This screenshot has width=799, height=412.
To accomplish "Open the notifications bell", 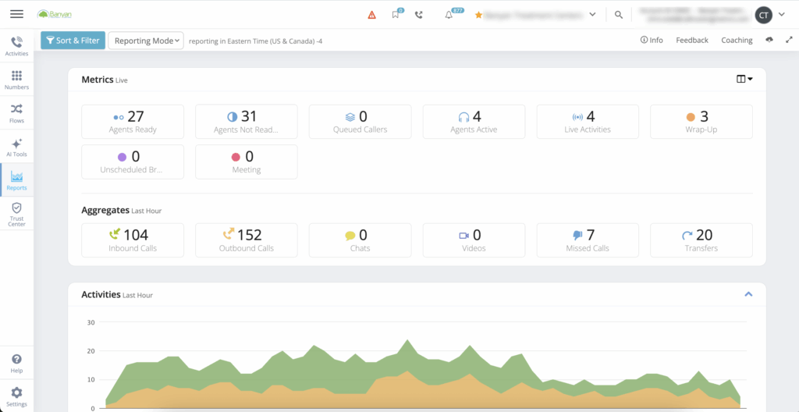I will [449, 15].
